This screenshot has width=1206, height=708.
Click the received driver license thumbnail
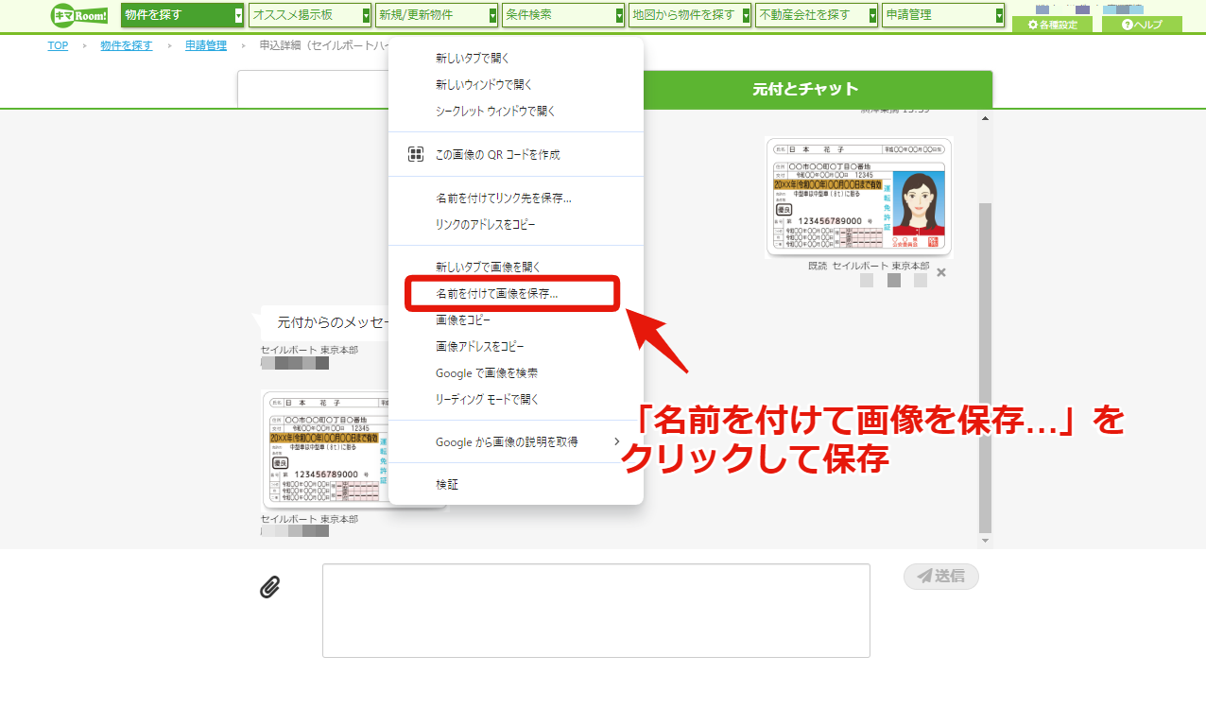tap(325, 450)
